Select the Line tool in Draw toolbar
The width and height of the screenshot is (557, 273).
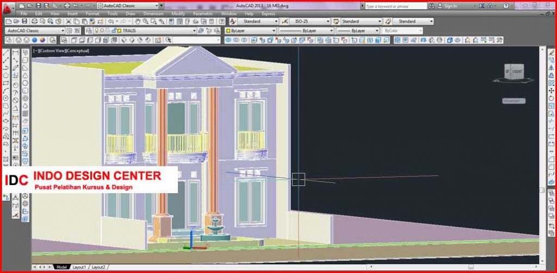(x=5, y=53)
